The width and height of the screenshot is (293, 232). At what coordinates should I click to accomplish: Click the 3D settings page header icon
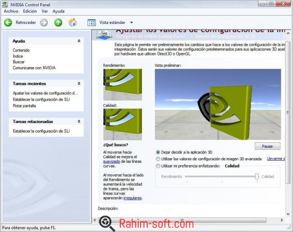pyautogui.click(x=104, y=34)
